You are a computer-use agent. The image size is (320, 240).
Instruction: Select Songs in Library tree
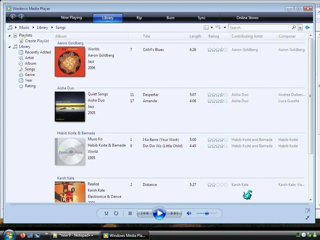pyautogui.click(x=27, y=69)
